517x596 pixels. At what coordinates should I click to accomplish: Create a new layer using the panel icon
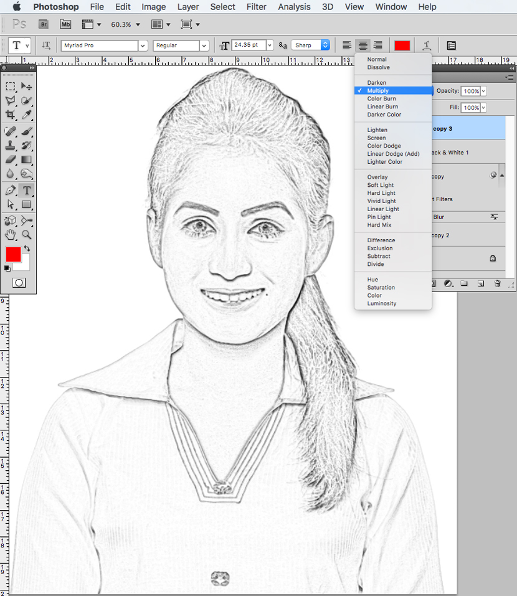click(480, 283)
